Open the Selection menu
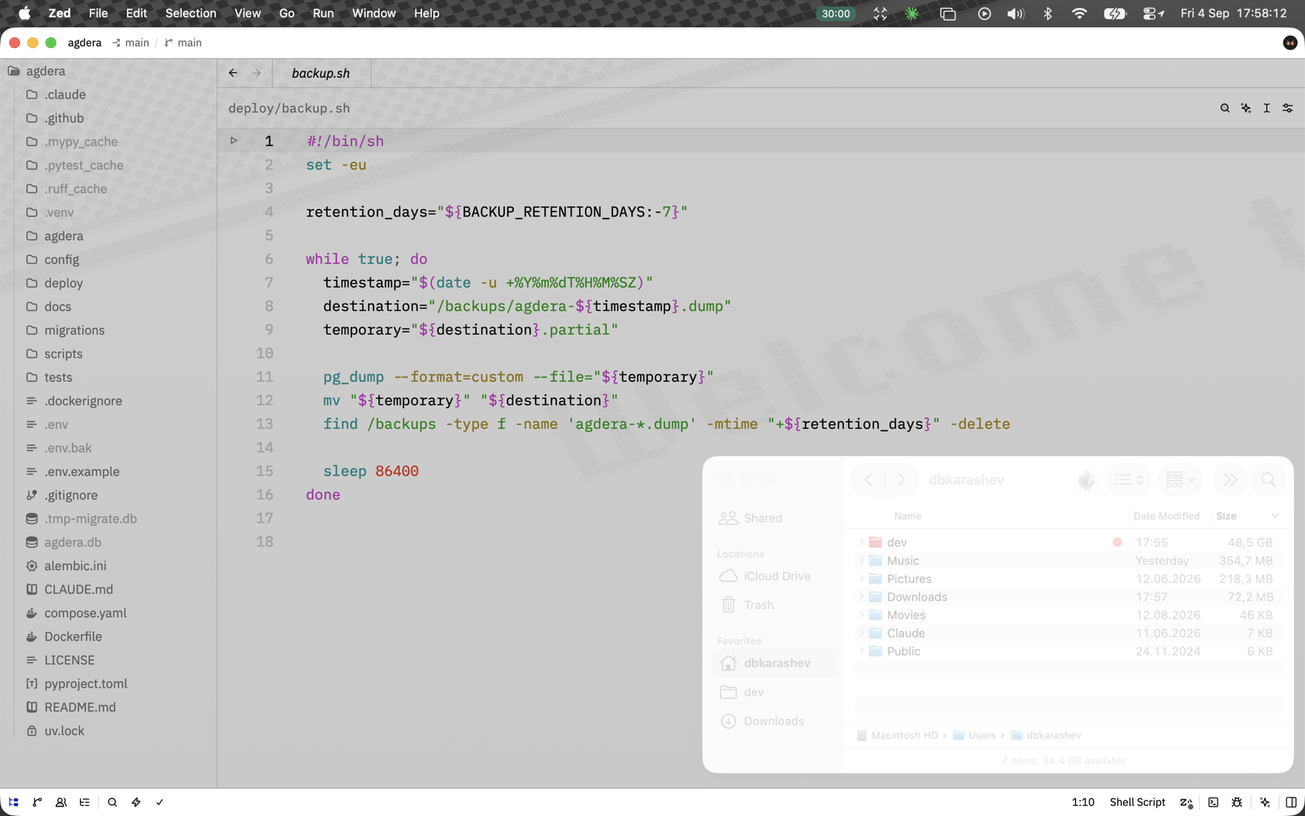The height and width of the screenshot is (816, 1305). point(191,13)
